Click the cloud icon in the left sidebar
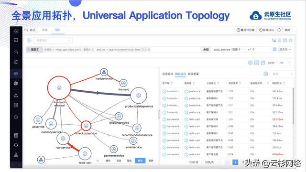The image size is (306, 172). [x=16, y=117]
